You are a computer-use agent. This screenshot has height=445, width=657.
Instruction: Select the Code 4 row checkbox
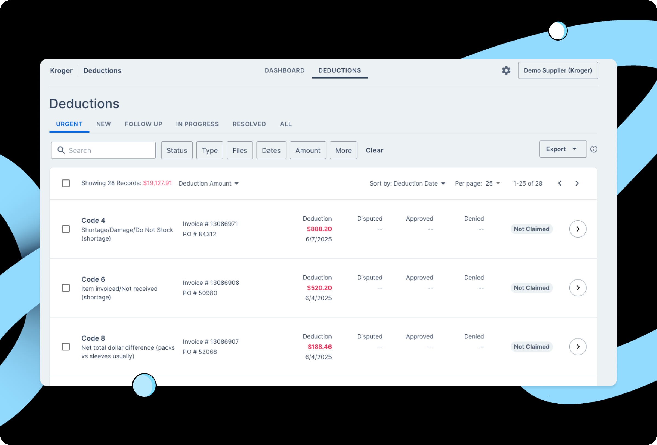(66, 229)
